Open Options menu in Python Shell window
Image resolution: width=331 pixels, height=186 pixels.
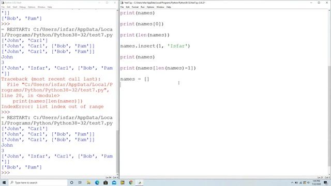tap(32, 7)
